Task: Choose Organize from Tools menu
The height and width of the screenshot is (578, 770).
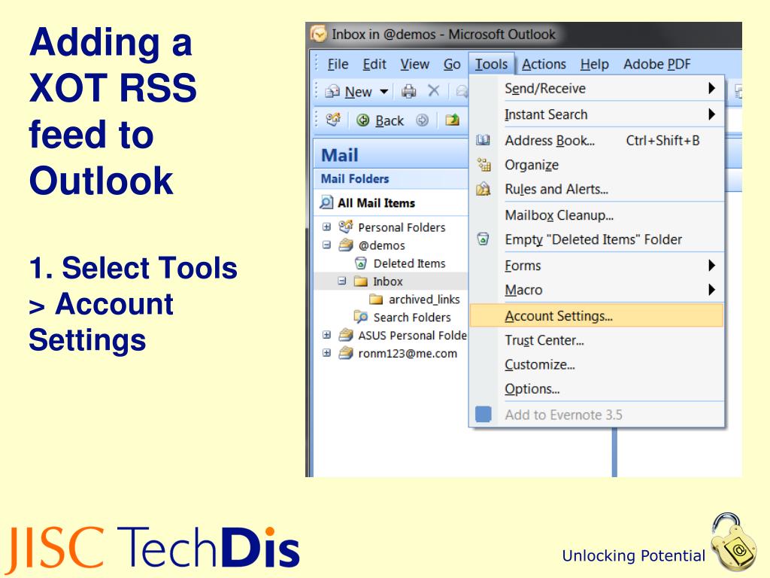Action: (596, 165)
